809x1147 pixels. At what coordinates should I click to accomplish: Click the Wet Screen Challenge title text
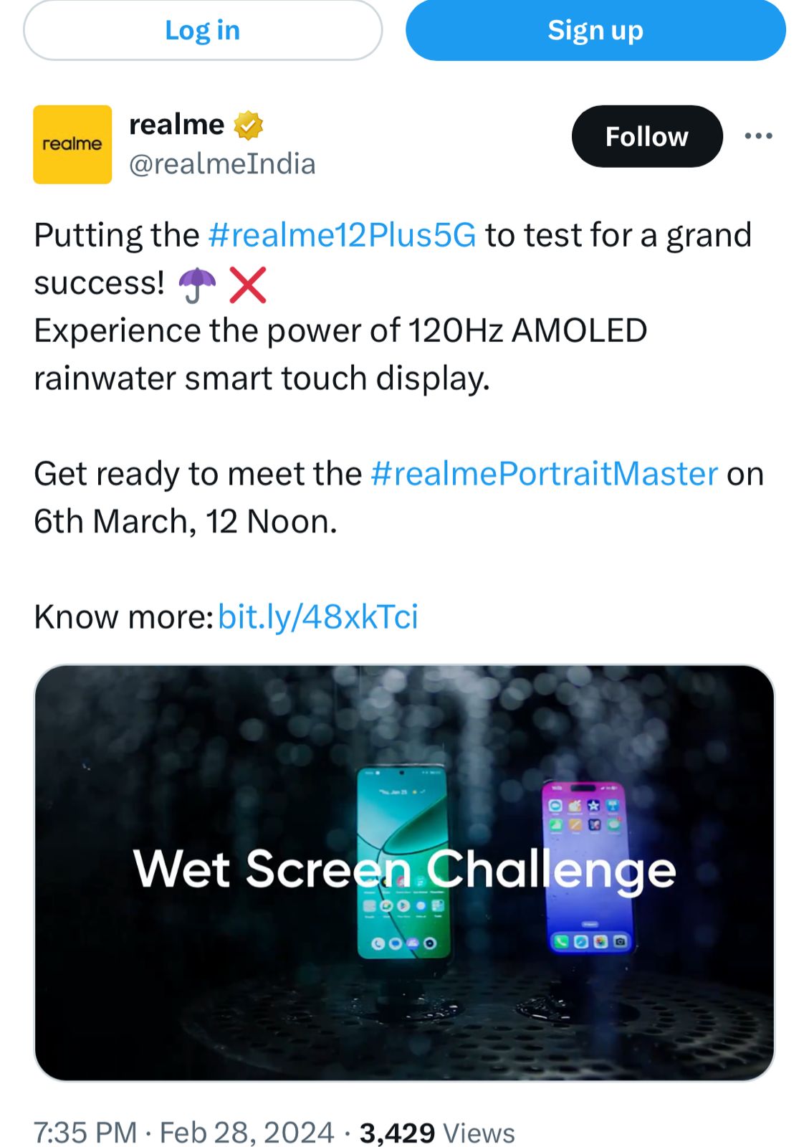pos(404,870)
